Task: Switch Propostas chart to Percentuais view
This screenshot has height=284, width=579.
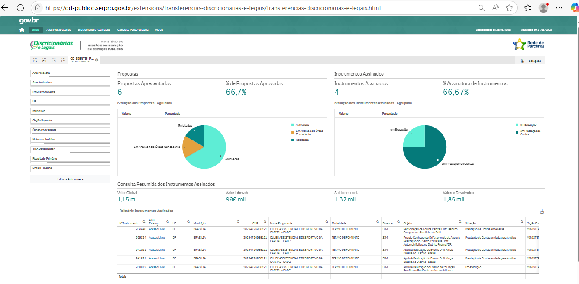Action: point(173,114)
